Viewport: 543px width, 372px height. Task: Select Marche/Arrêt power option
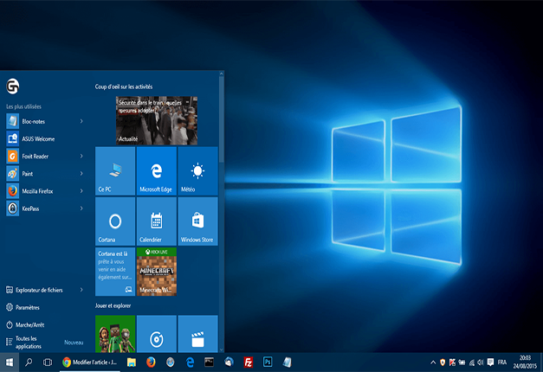pos(29,324)
